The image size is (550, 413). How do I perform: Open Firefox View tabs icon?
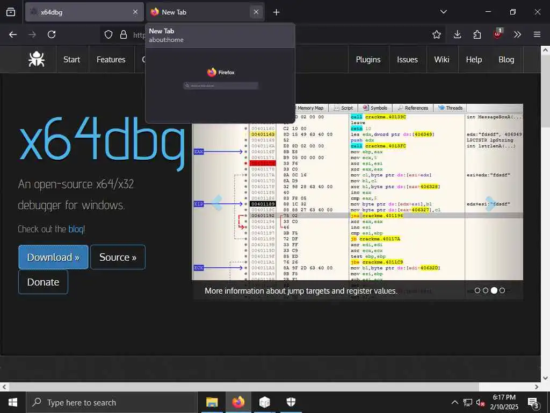tap(11, 12)
